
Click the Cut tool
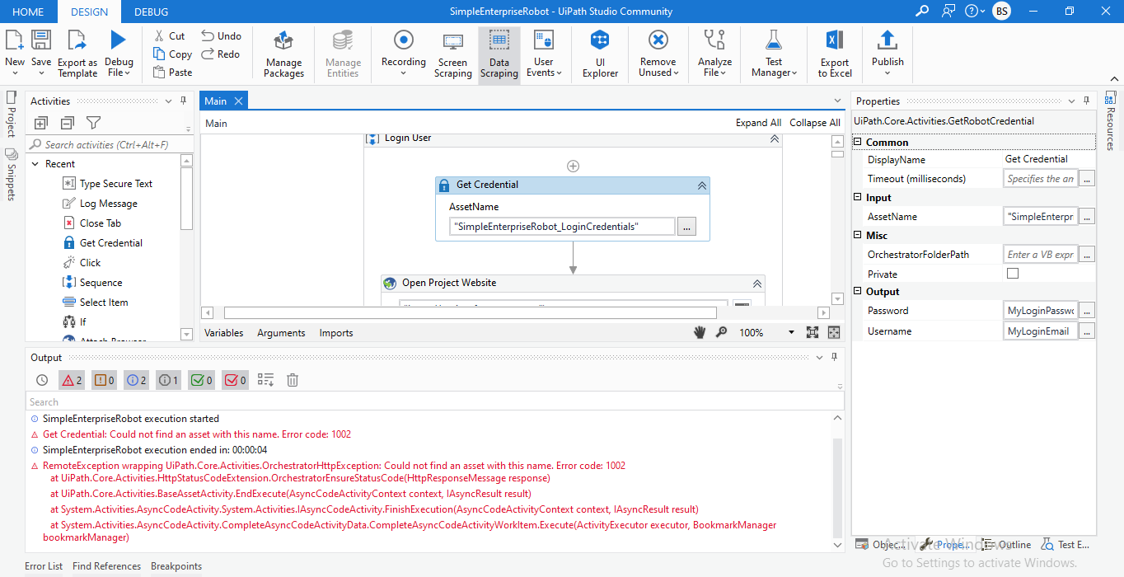pos(169,35)
